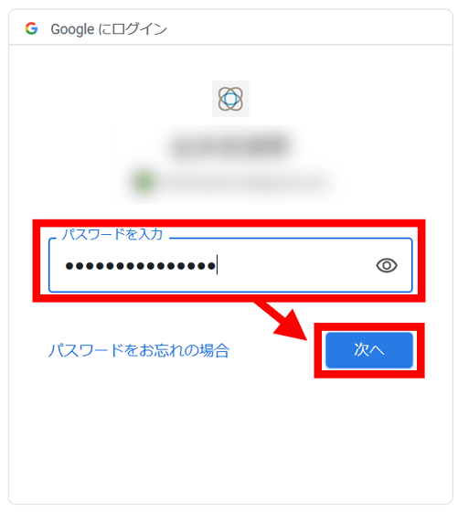Click the red arrow annotation

[x=284, y=323]
